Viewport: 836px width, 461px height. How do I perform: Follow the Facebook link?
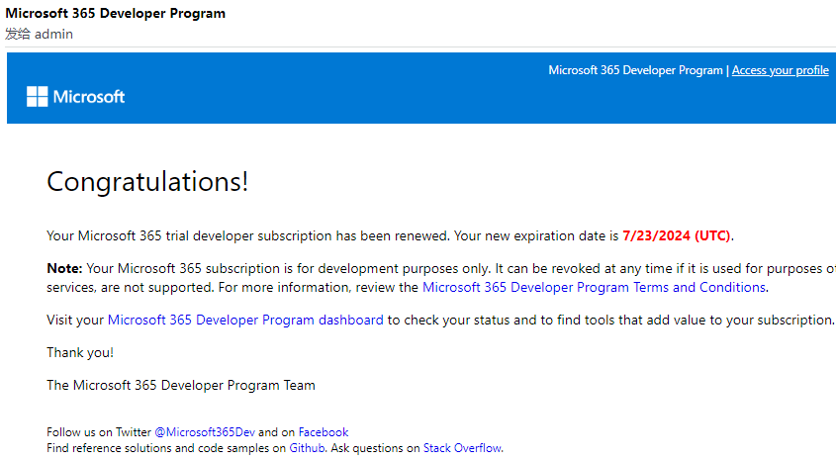tap(324, 432)
